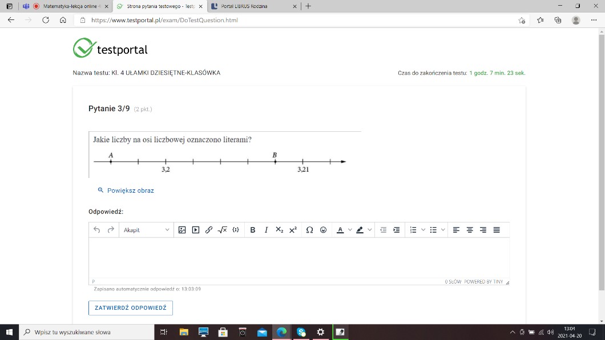The image size is (605, 340).
Task: Switch to the Matematyka-lekcja online tab
Action: tap(68, 6)
